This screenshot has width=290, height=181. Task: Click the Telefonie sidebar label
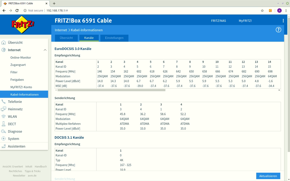(x=15, y=102)
